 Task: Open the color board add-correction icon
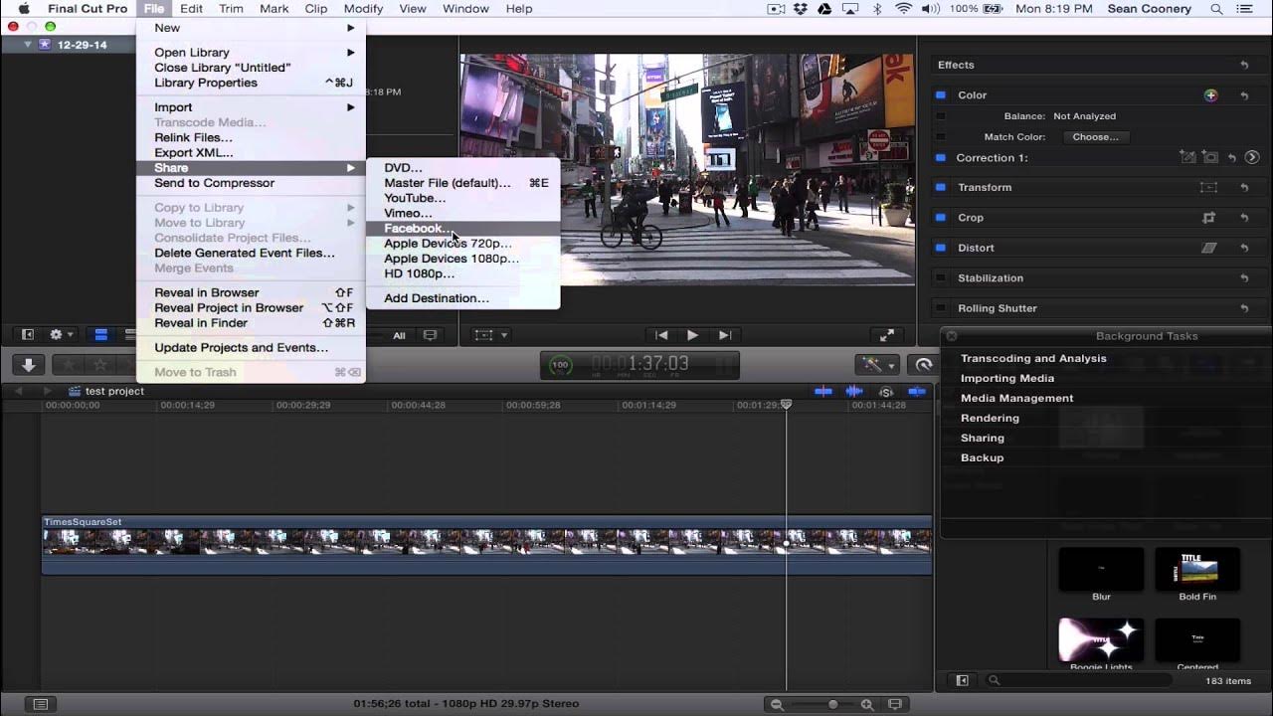click(x=1210, y=95)
